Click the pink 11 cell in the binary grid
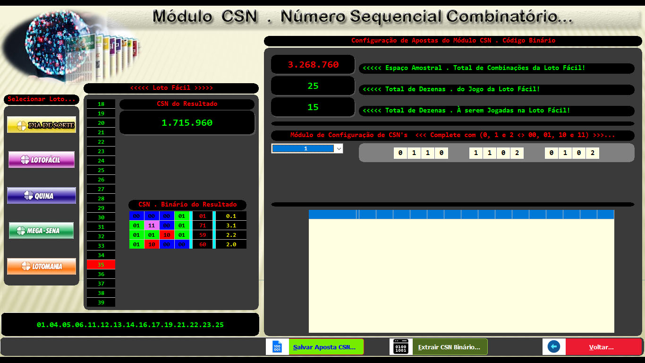Viewport: 645px width, 363px height. [x=152, y=225]
